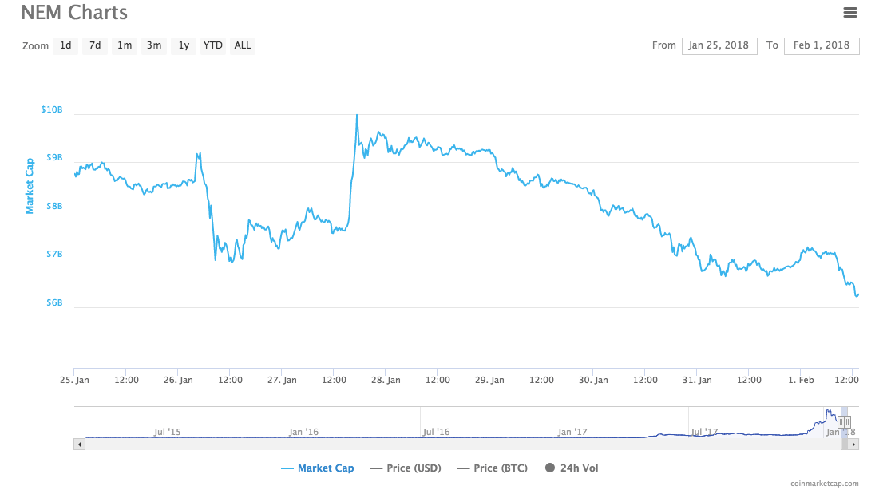The width and height of the screenshot is (887, 490).
Task: Show ALL time range data
Action: click(243, 45)
